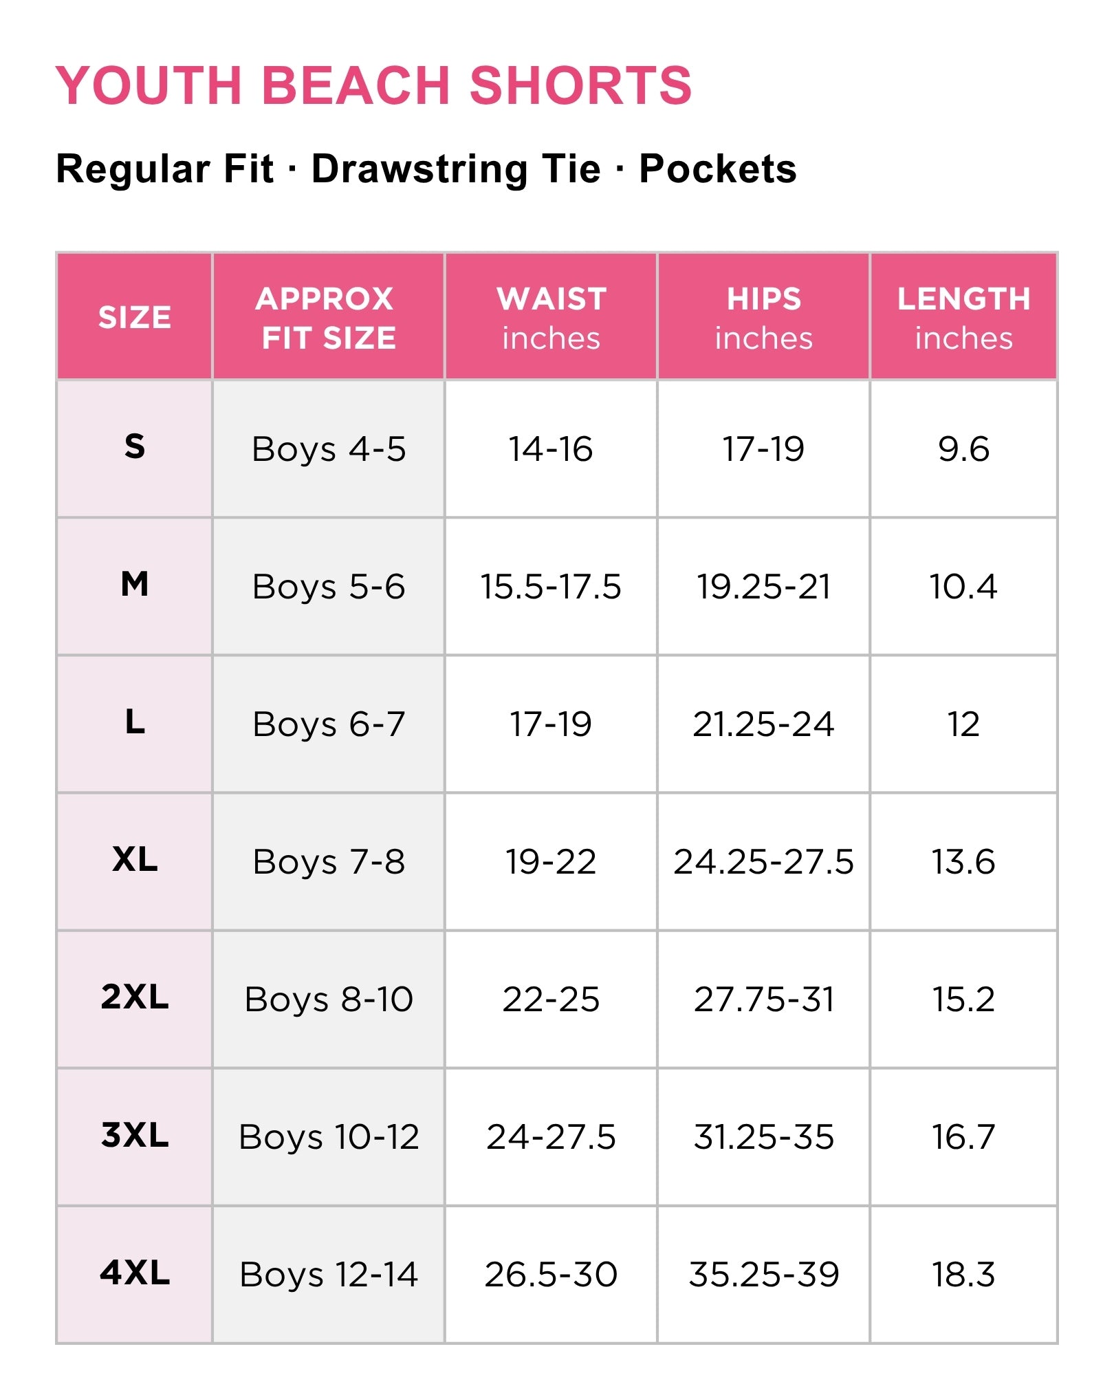Image resolution: width=1114 pixels, height=1393 pixels.
Task: Select the SIZE column header
Action: pyautogui.click(x=135, y=317)
